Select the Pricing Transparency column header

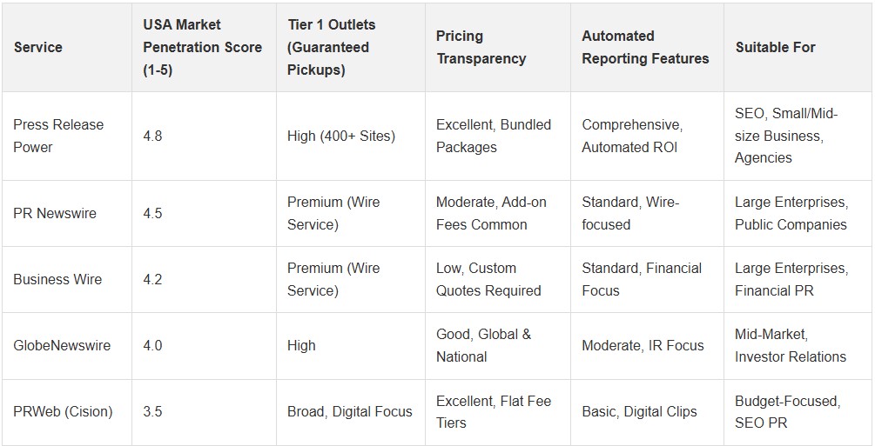[x=481, y=48]
